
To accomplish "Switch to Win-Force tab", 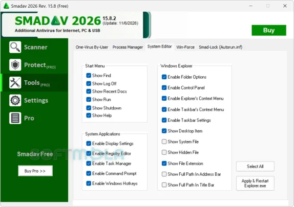I will [x=185, y=47].
